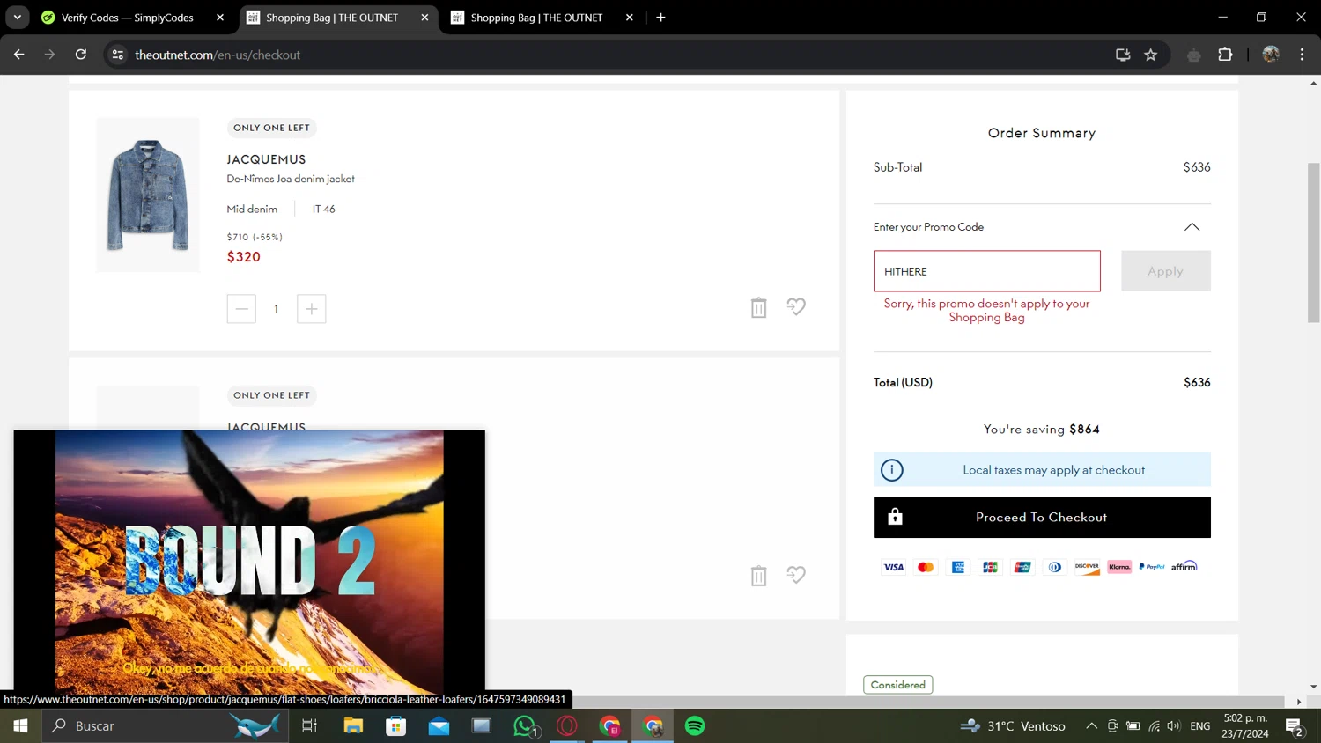Install app icon in address bar
The width and height of the screenshot is (1321, 743).
1123,55
